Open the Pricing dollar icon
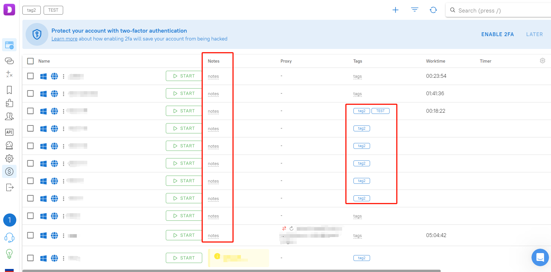 (x=9, y=172)
